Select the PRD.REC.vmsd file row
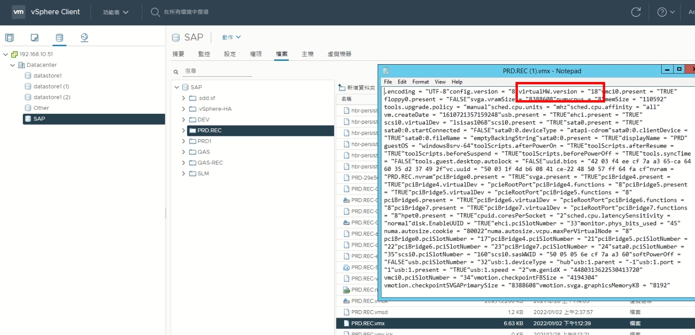This screenshot has width=695, height=335. click(363, 312)
